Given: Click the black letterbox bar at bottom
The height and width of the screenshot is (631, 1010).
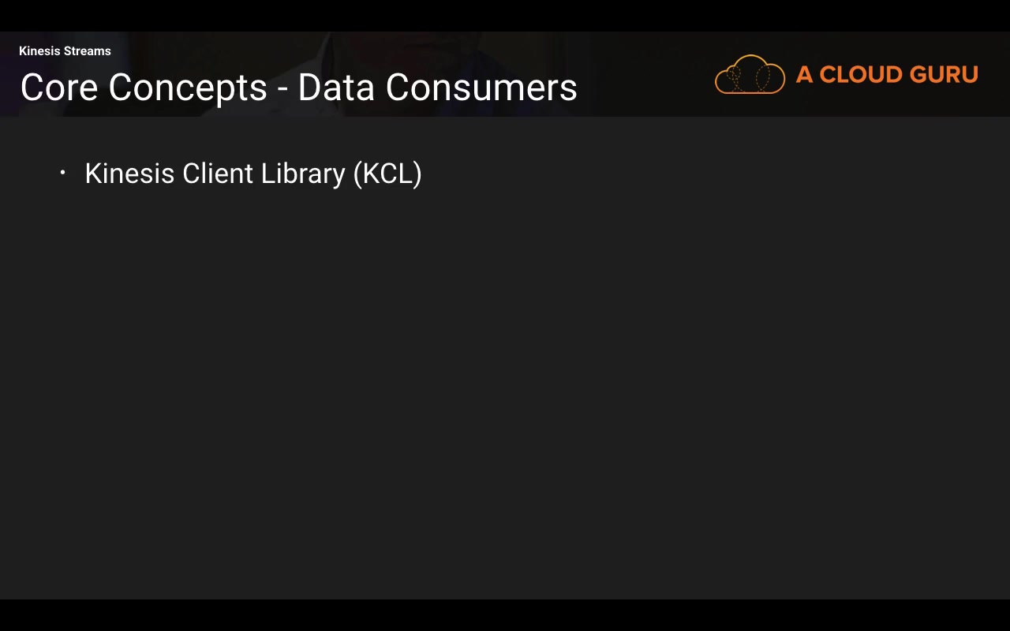Looking at the screenshot, I should [505, 615].
